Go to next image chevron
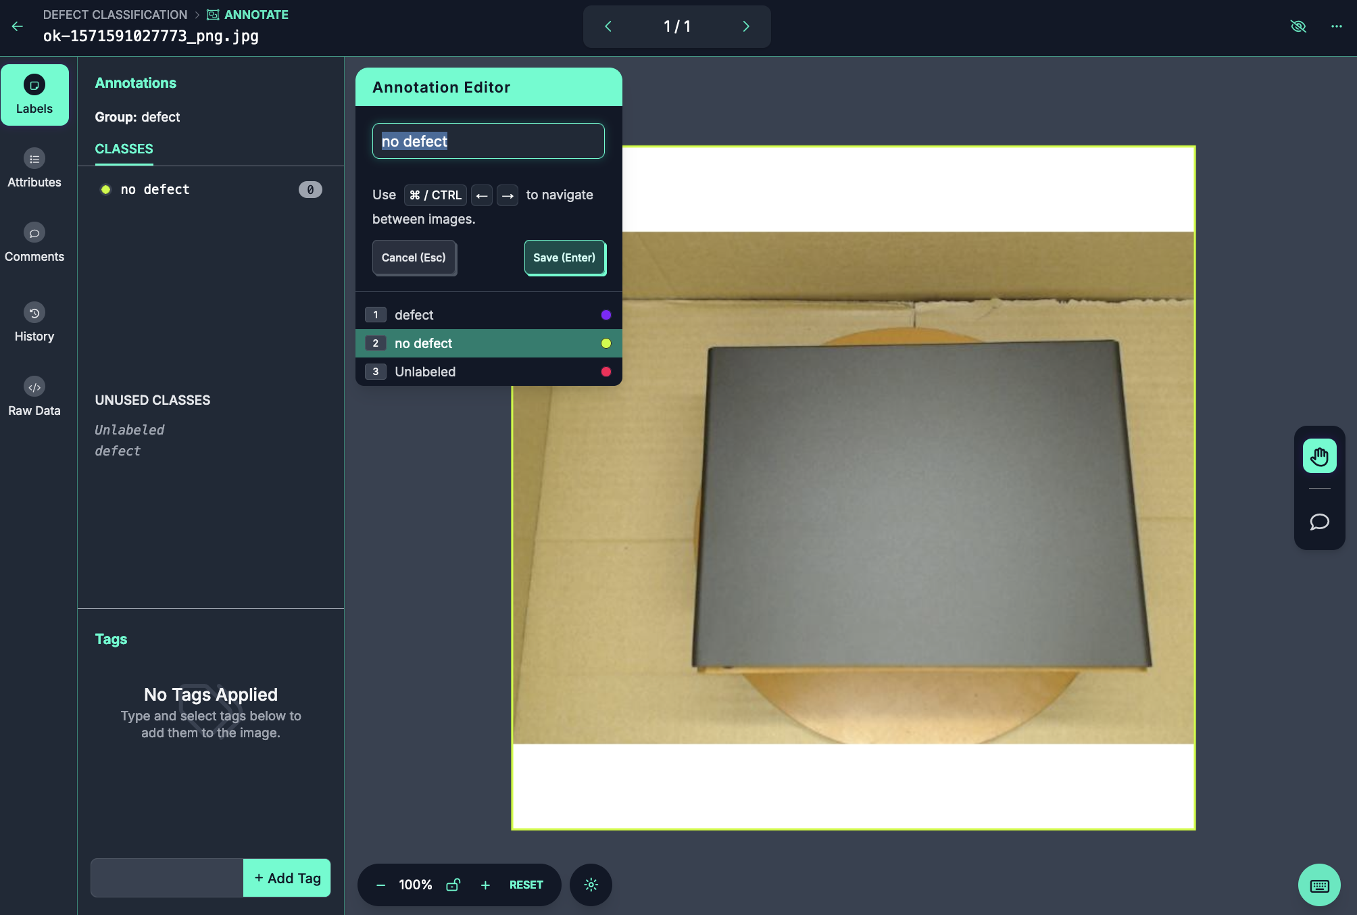The height and width of the screenshot is (915, 1357). (746, 26)
